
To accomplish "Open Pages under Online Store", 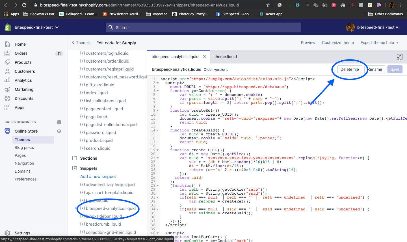I will 20,155.
